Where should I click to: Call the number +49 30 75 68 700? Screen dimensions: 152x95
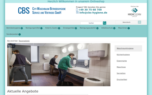click(90, 10)
